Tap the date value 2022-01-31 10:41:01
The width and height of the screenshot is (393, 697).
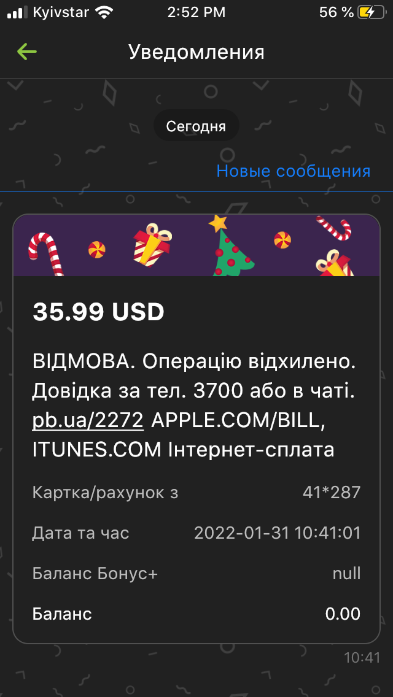tap(278, 533)
